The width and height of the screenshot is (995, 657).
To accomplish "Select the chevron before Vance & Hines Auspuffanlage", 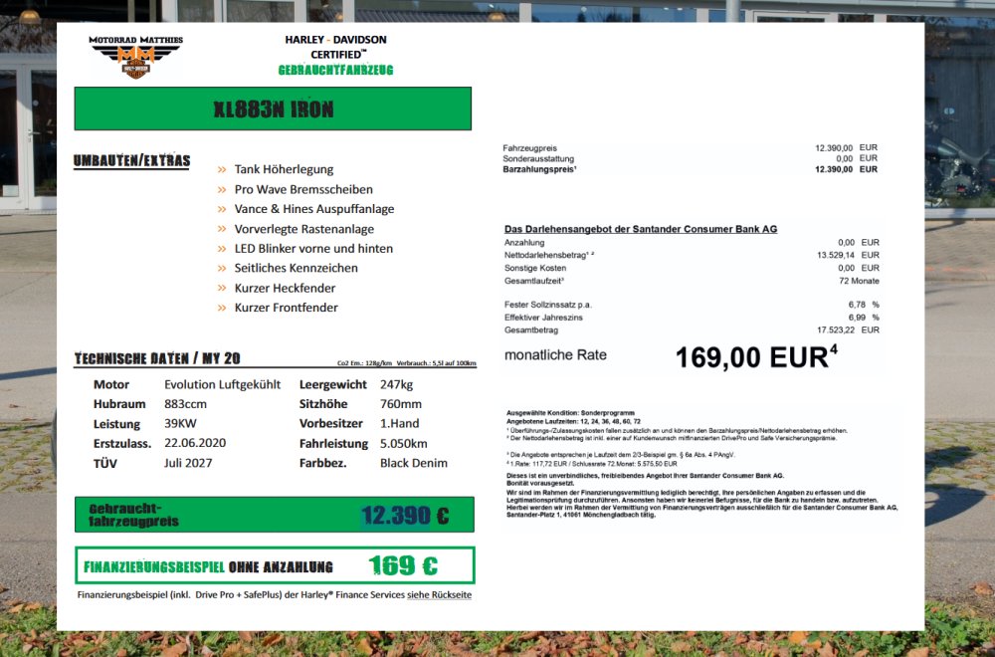I will 223,209.
